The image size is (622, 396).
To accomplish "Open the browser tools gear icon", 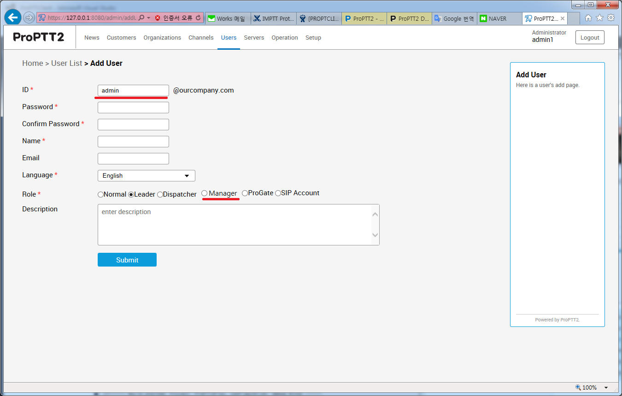I will point(611,18).
